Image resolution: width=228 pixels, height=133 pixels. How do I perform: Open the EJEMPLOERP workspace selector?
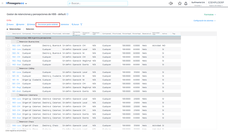[216, 4]
